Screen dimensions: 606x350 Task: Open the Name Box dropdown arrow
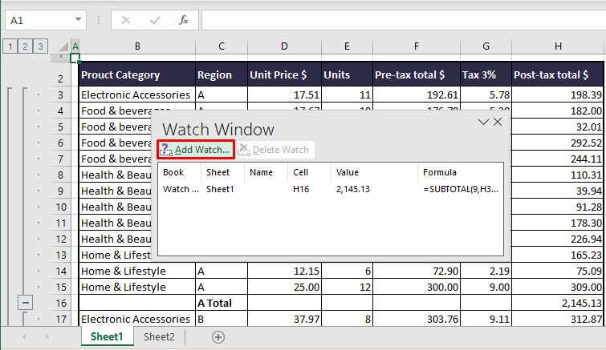click(78, 20)
